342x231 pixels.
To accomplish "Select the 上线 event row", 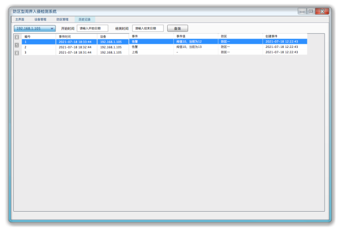I will [x=135, y=52].
